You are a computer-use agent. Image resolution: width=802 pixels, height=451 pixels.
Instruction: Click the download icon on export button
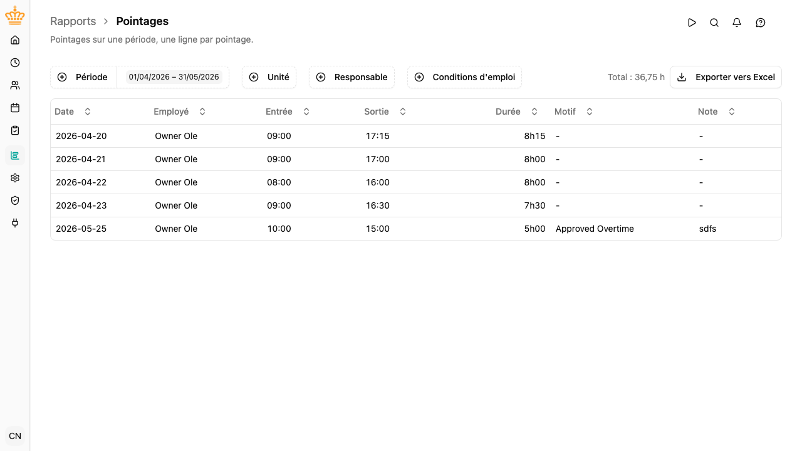coord(682,77)
